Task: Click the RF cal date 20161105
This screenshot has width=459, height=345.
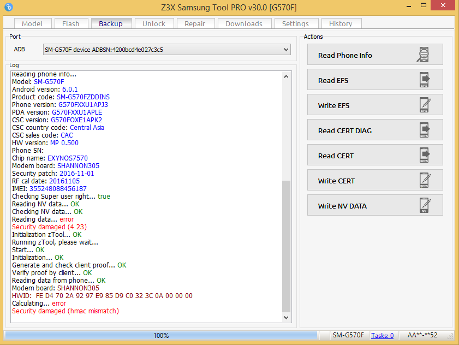Action: [x=64, y=181]
